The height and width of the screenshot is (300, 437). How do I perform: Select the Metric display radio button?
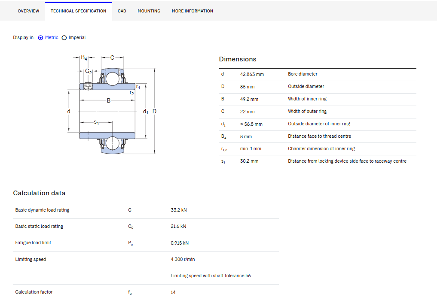click(x=41, y=38)
